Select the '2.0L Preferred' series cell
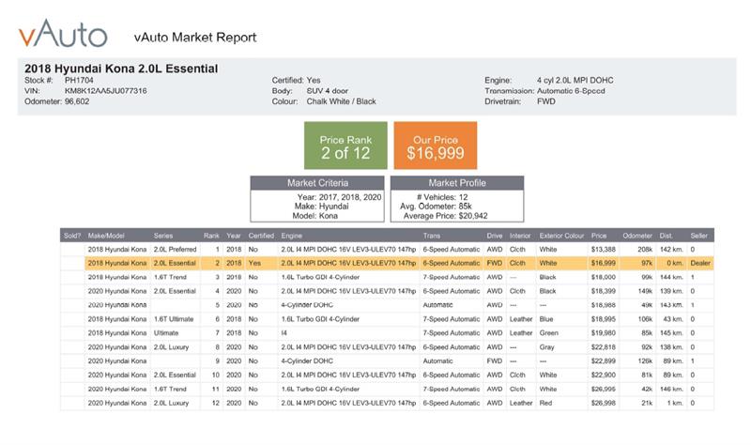 [x=175, y=250]
